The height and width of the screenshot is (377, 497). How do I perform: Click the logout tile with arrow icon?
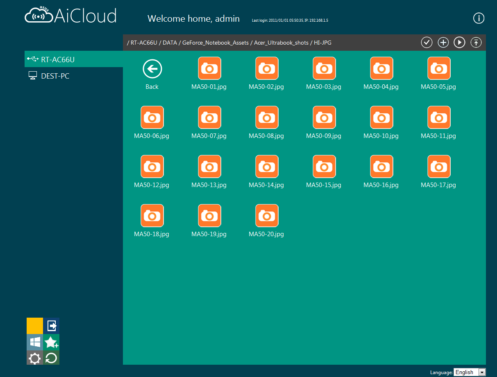click(x=51, y=326)
